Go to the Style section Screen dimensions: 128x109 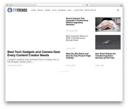54,10
